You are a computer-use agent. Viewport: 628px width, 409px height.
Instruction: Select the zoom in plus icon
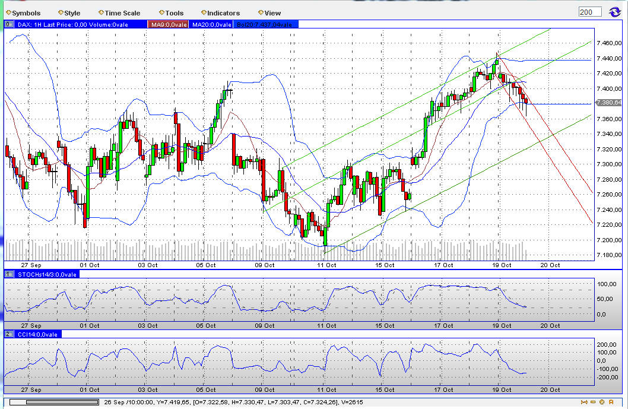pos(601,402)
